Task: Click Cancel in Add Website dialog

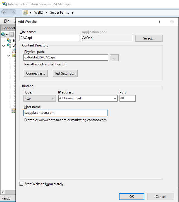Action: click(161, 197)
